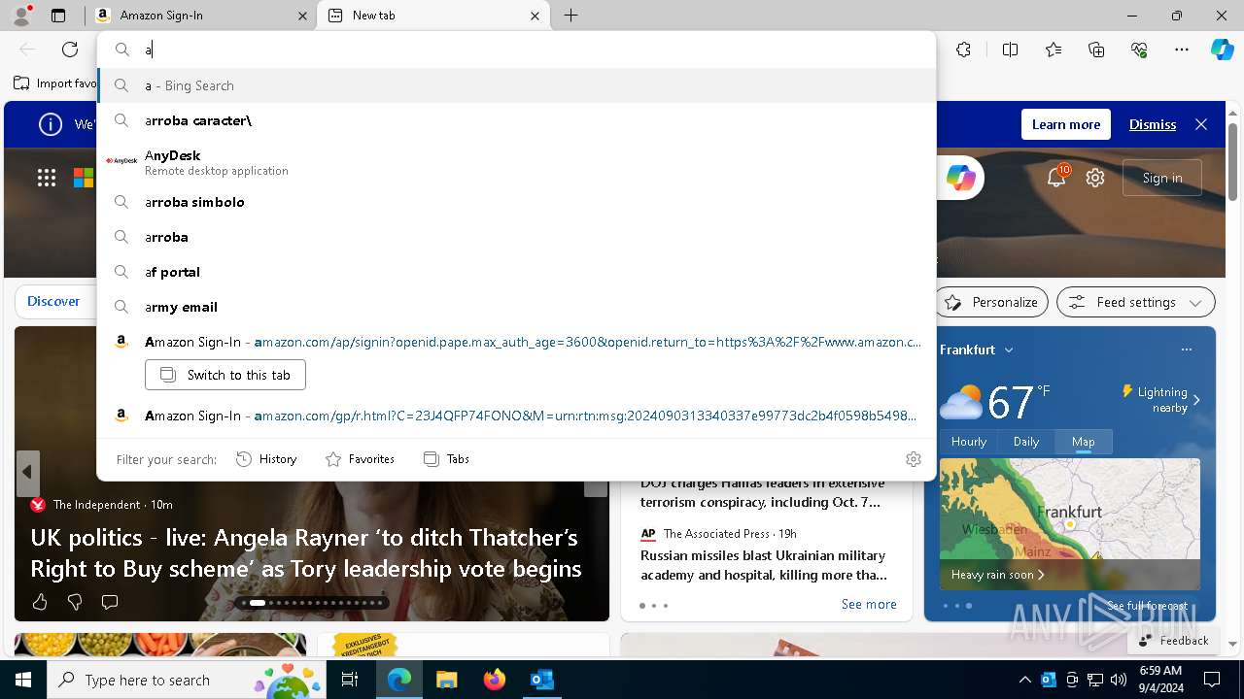This screenshot has width=1244, height=699.
Task: Select the Map weather tab
Action: point(1083,442)
